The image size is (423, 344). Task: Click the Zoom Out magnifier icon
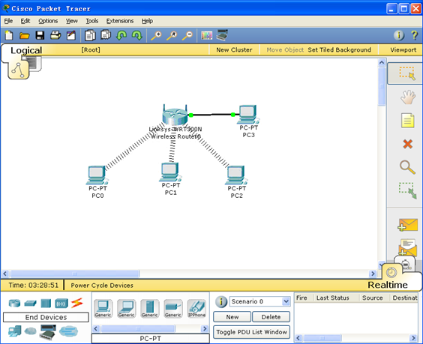coord(187,35)
